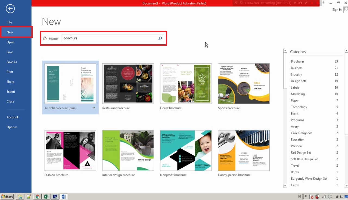Screen dimensions: 348x200
Task: Click the Word icon in the taskbar
Action: coord(64,196)
